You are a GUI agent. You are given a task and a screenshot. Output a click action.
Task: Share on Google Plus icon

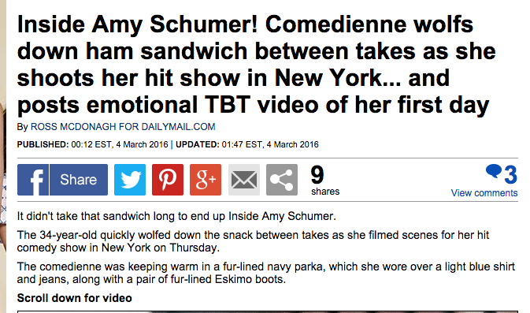206,180
